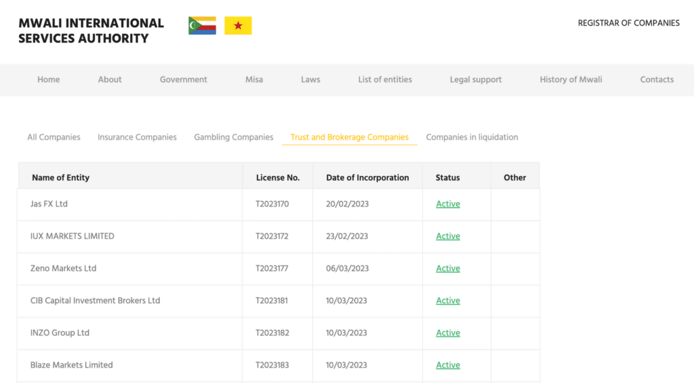
Task: Click Active status for Blaze Markets Limited
Action: pos(448,365)
